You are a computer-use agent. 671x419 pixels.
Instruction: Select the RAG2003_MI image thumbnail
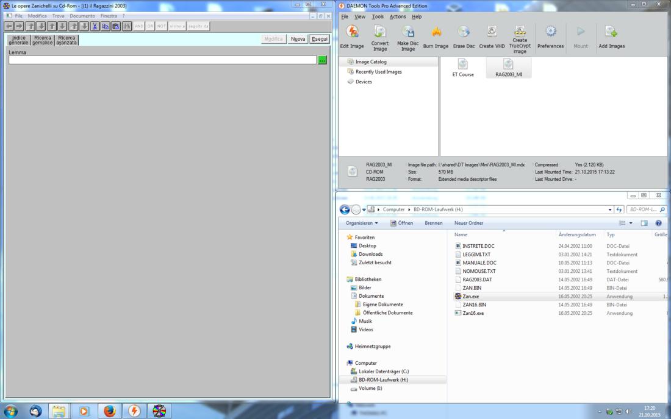(x=508, y=68)
